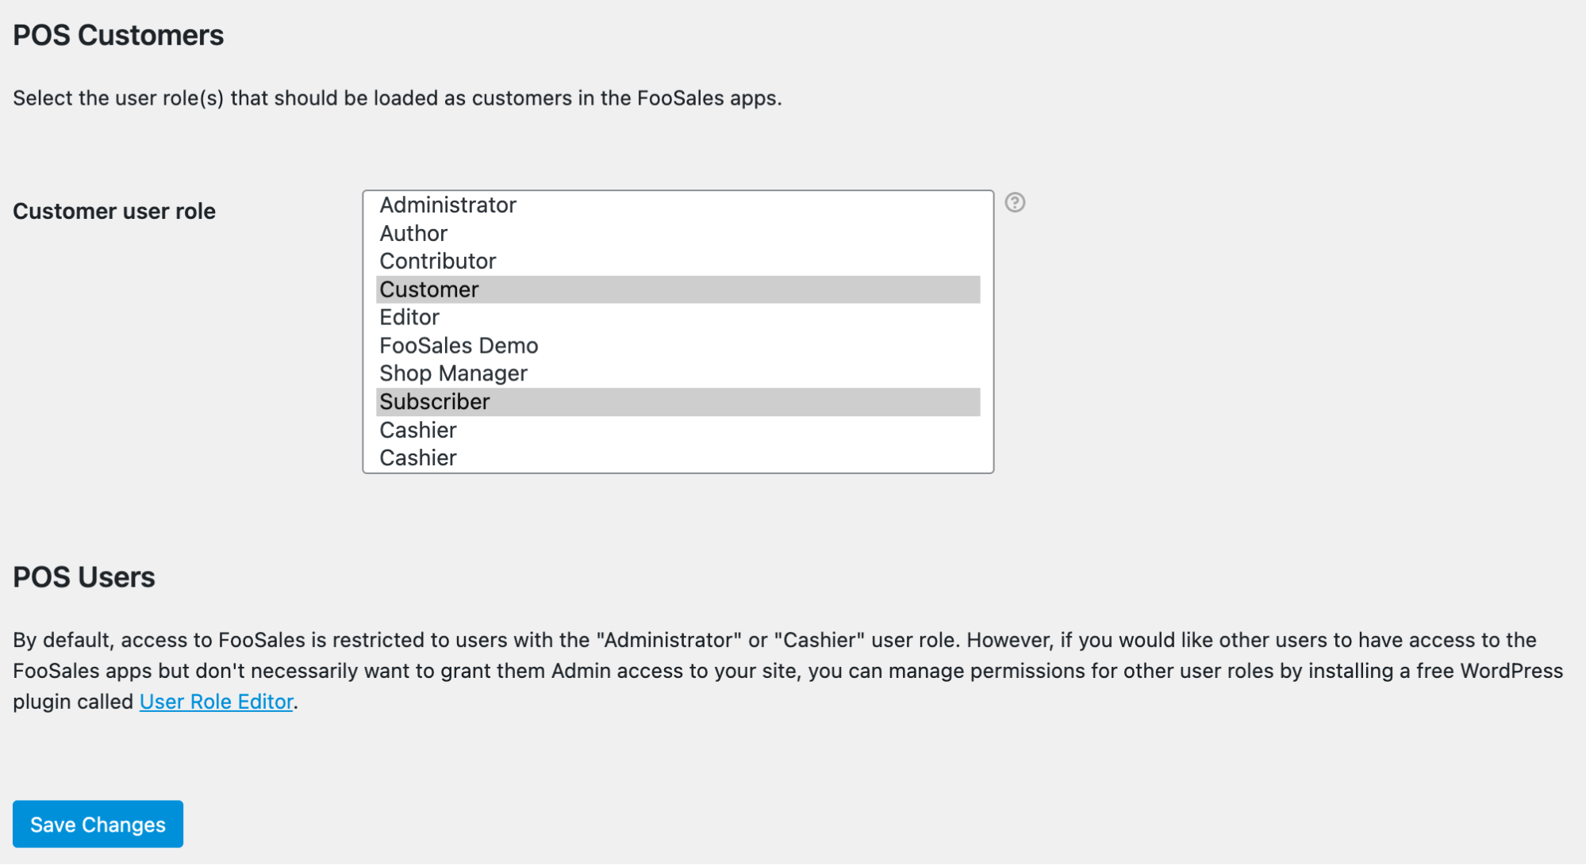
Task: Select the first Cashier entry in list
Action: 418,431
